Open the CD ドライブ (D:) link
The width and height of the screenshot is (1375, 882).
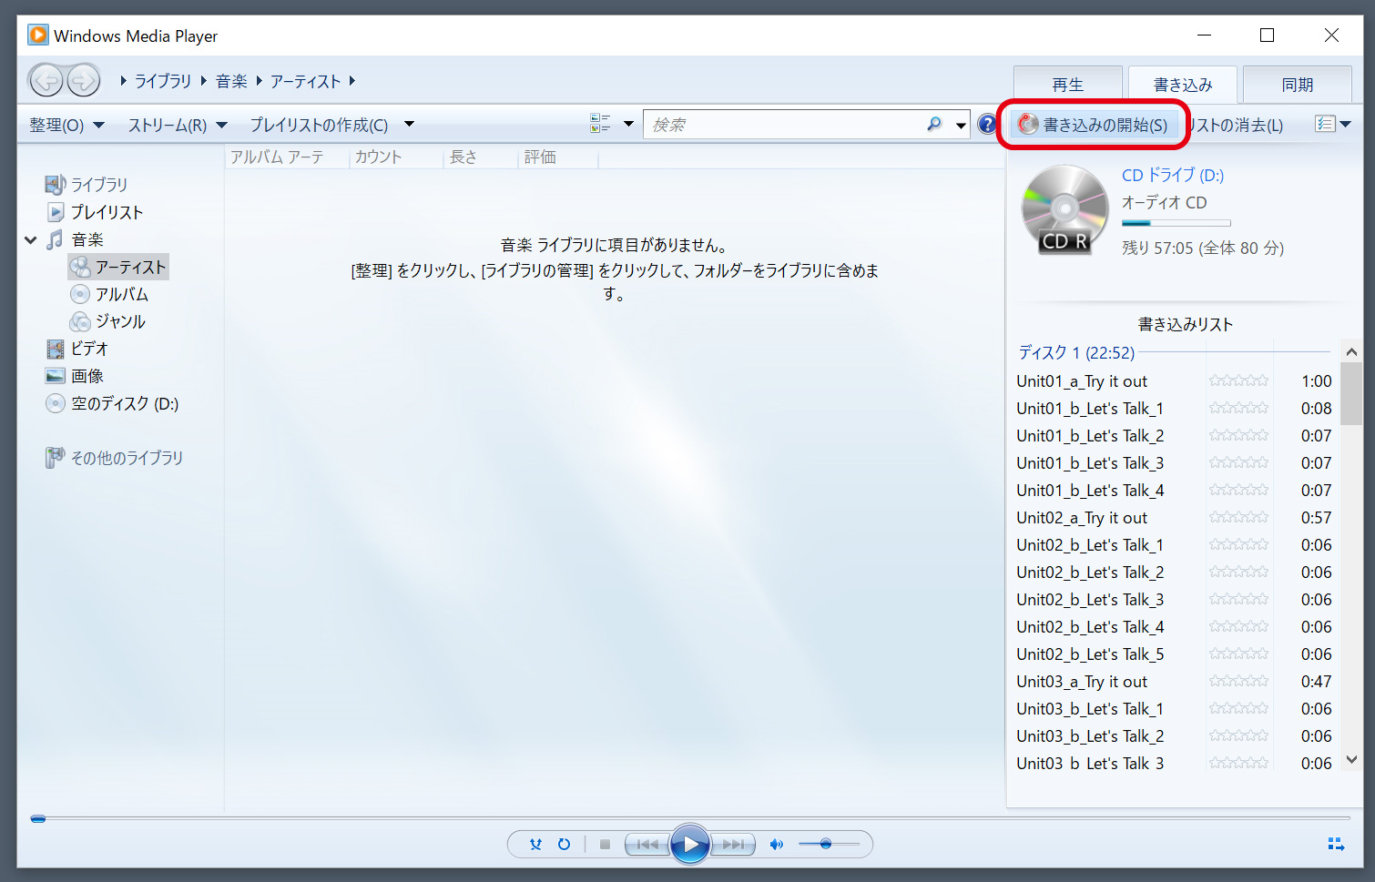pyautogui.click(x=1173, y=175)
